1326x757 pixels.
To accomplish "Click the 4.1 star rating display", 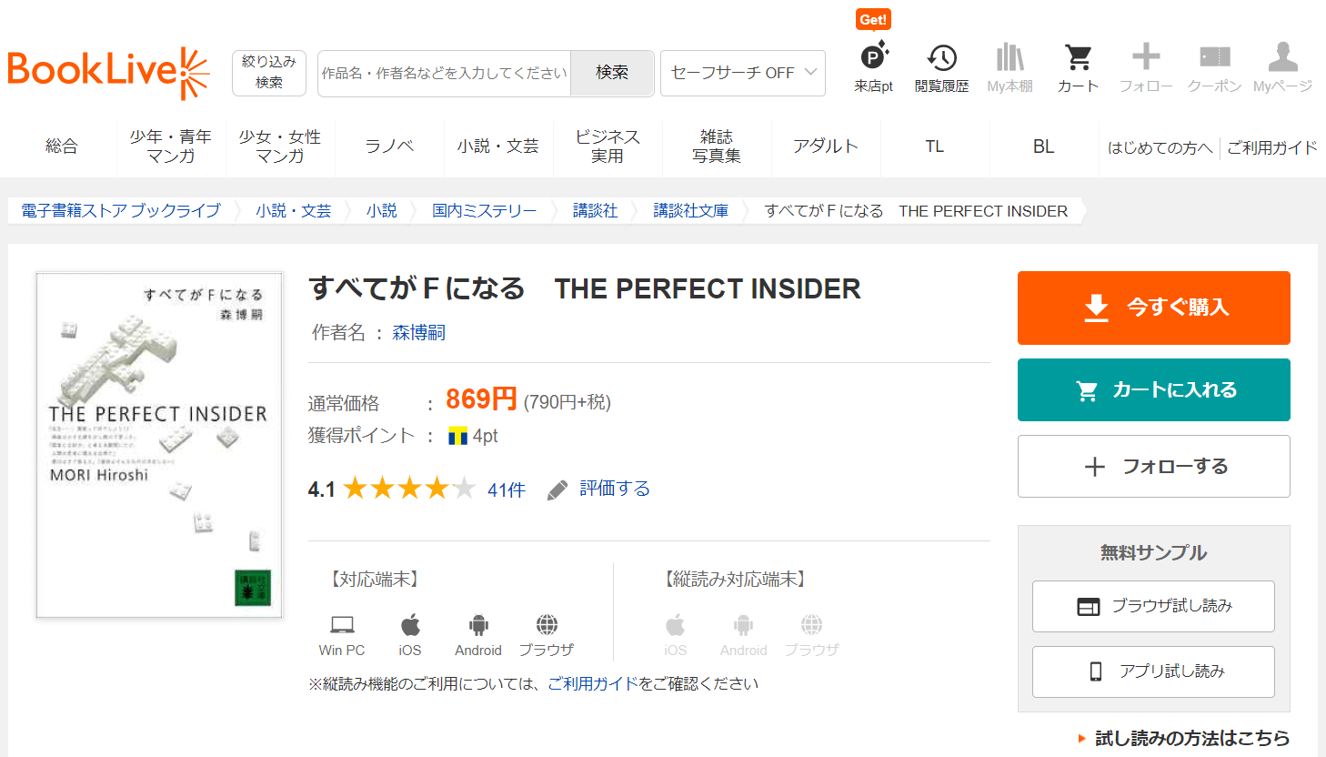I will 409,490.
